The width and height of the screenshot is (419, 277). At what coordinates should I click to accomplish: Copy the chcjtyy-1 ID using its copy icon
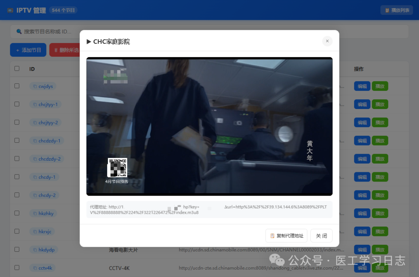click(35, 104)
